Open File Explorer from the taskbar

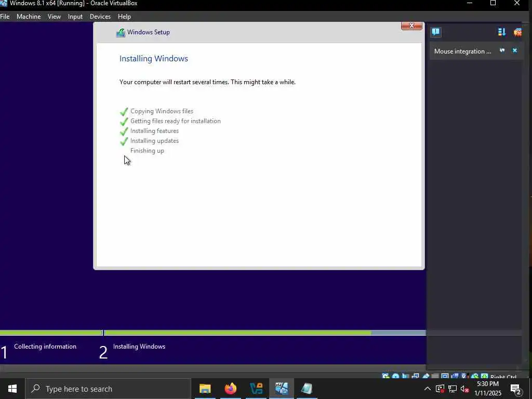coord(205,389)
